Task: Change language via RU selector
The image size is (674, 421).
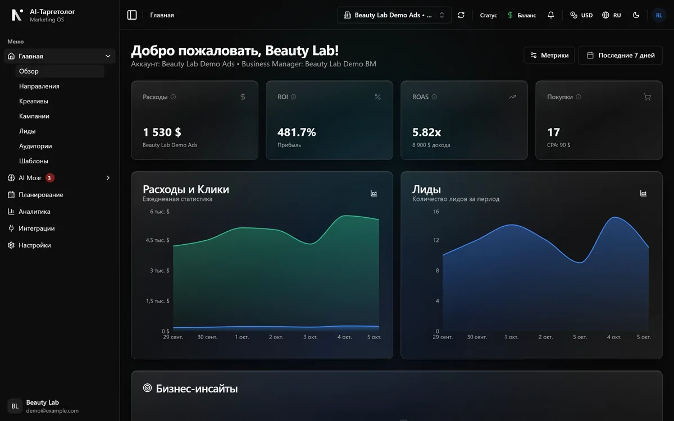Action: (x=612, y=15)
